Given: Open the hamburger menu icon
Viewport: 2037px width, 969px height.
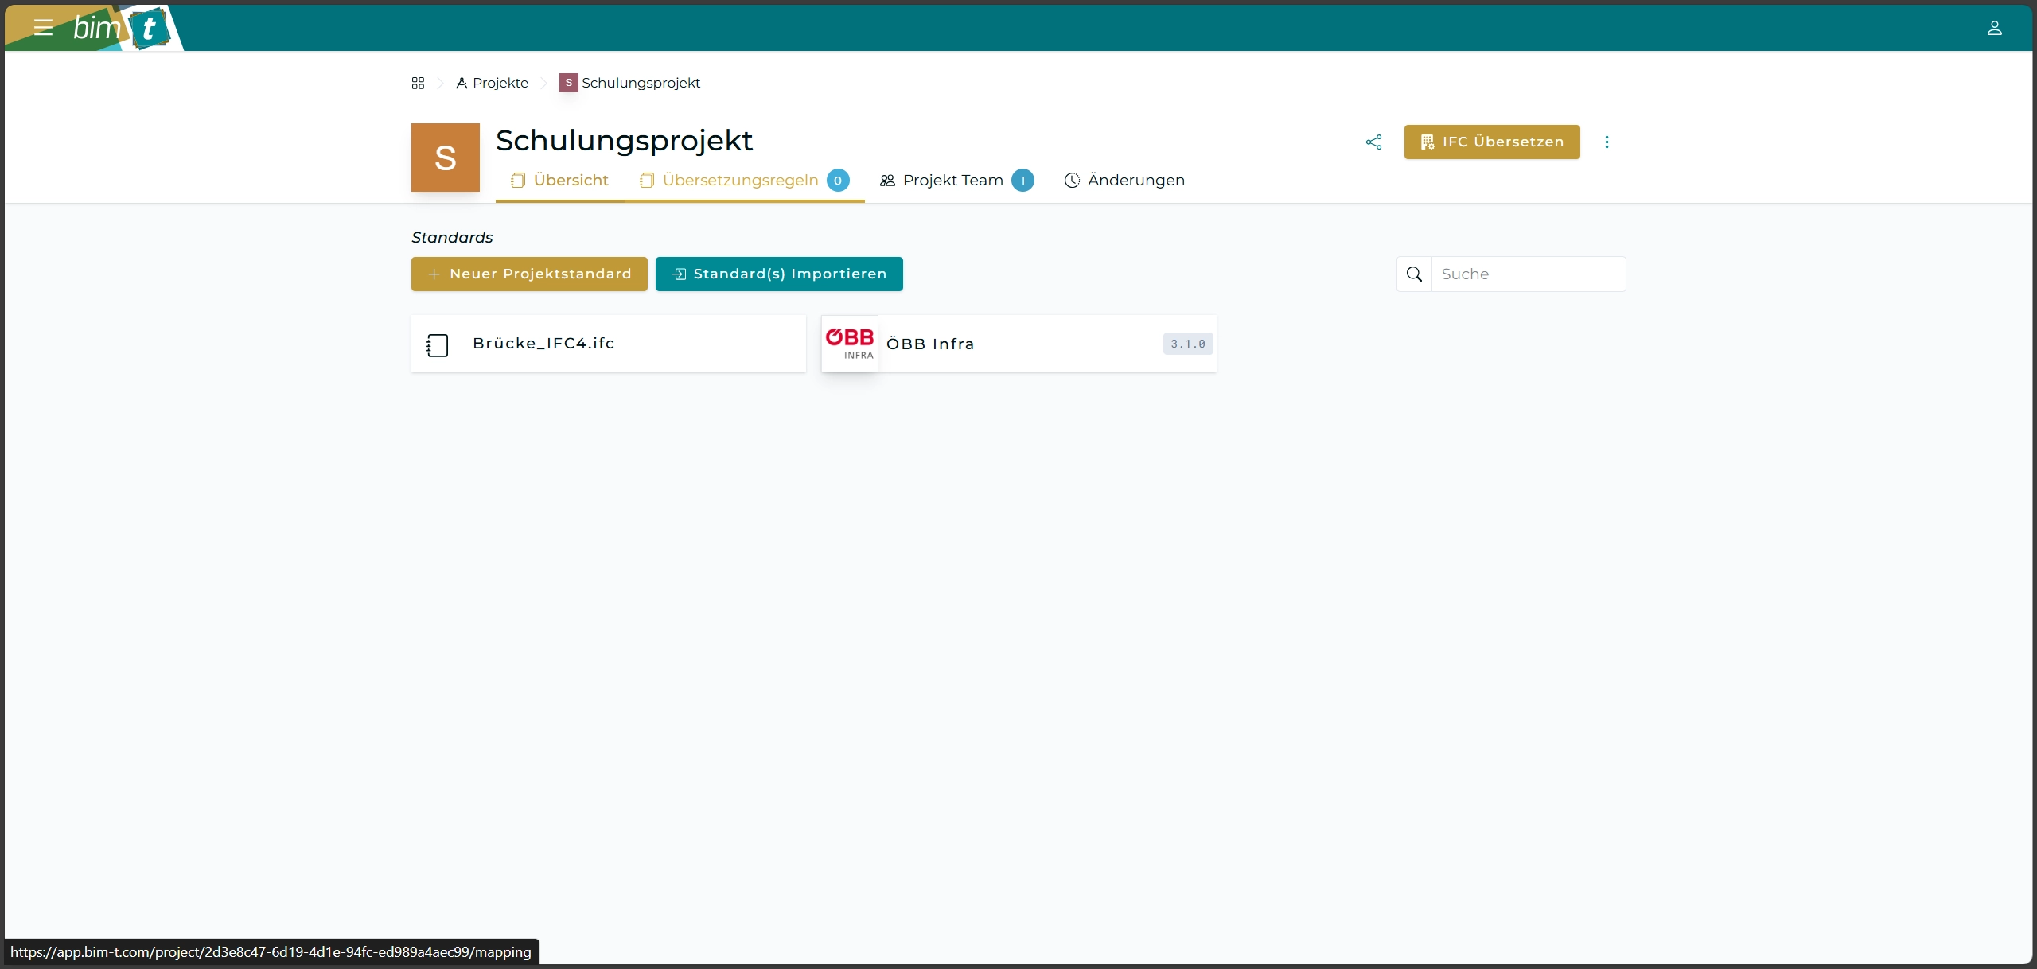Looking at the screenshot, I should (x=43, y=28).
